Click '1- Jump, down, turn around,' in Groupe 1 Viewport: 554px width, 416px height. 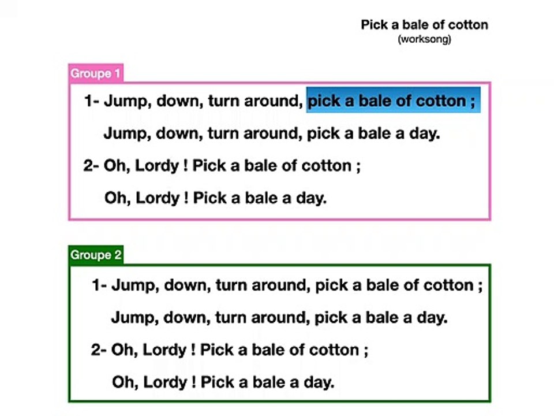[x=194, y=101]
